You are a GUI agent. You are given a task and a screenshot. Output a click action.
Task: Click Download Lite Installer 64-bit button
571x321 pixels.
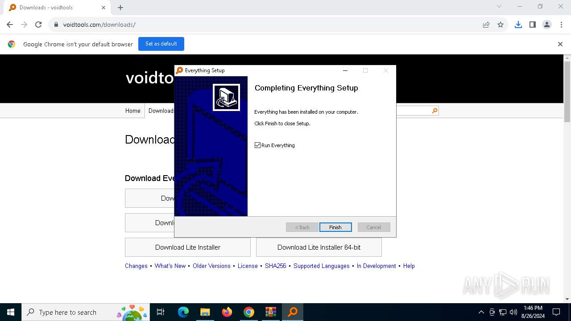click(x=319, y=247)
